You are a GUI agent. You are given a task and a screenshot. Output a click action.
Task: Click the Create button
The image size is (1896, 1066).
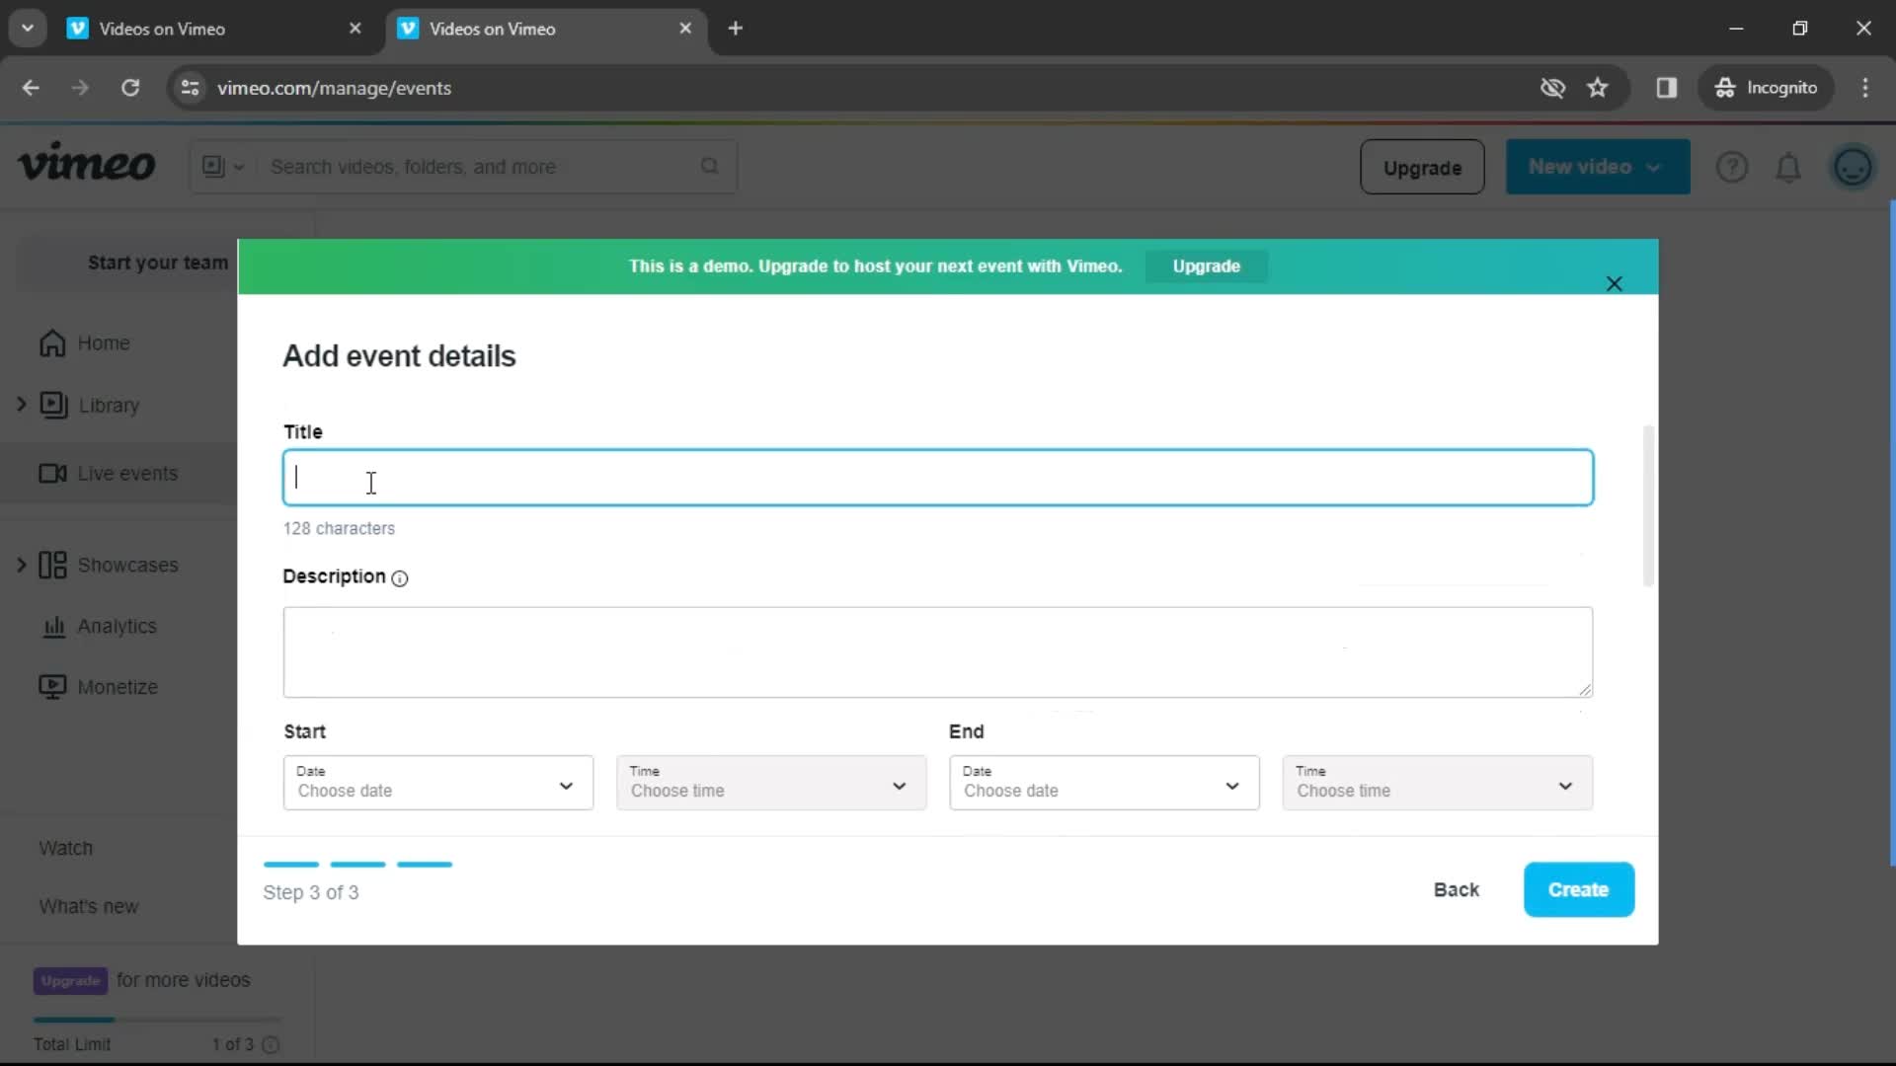click(x=1578, y=889)
